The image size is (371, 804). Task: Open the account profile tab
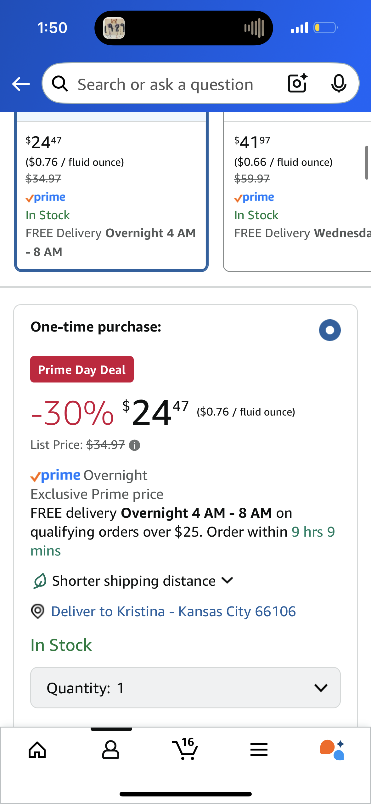111,750
